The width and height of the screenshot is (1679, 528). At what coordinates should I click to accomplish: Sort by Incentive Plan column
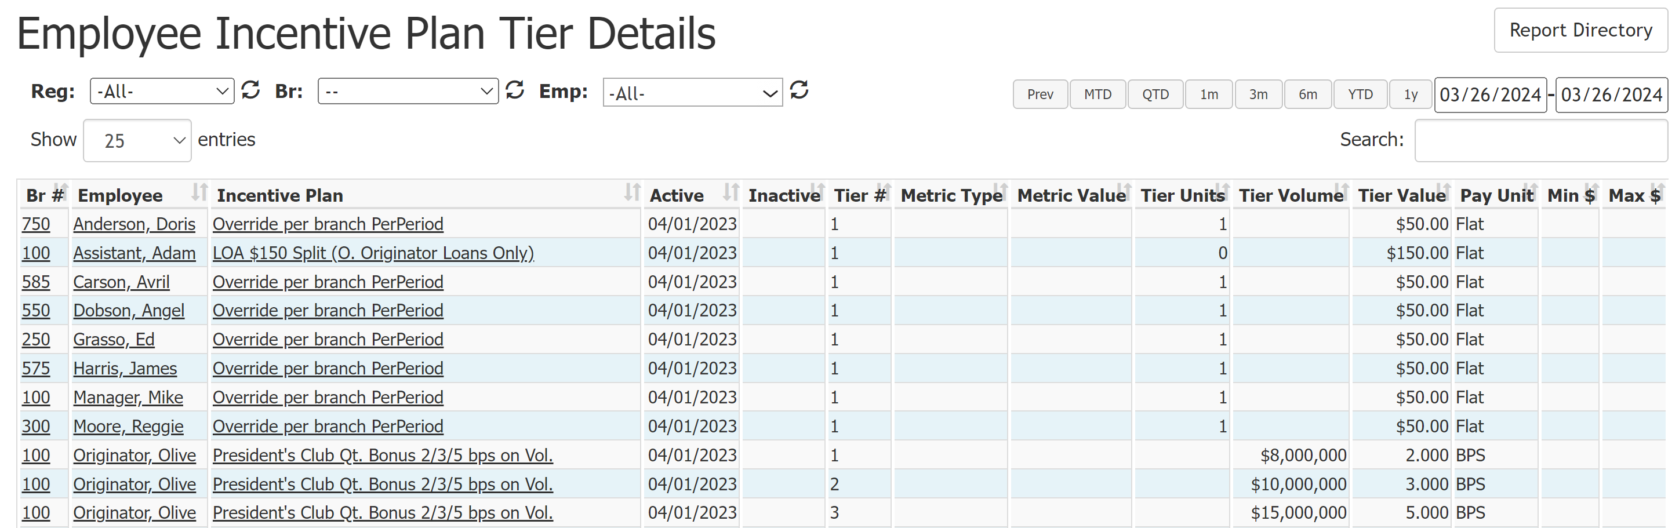tap(426, 194)
